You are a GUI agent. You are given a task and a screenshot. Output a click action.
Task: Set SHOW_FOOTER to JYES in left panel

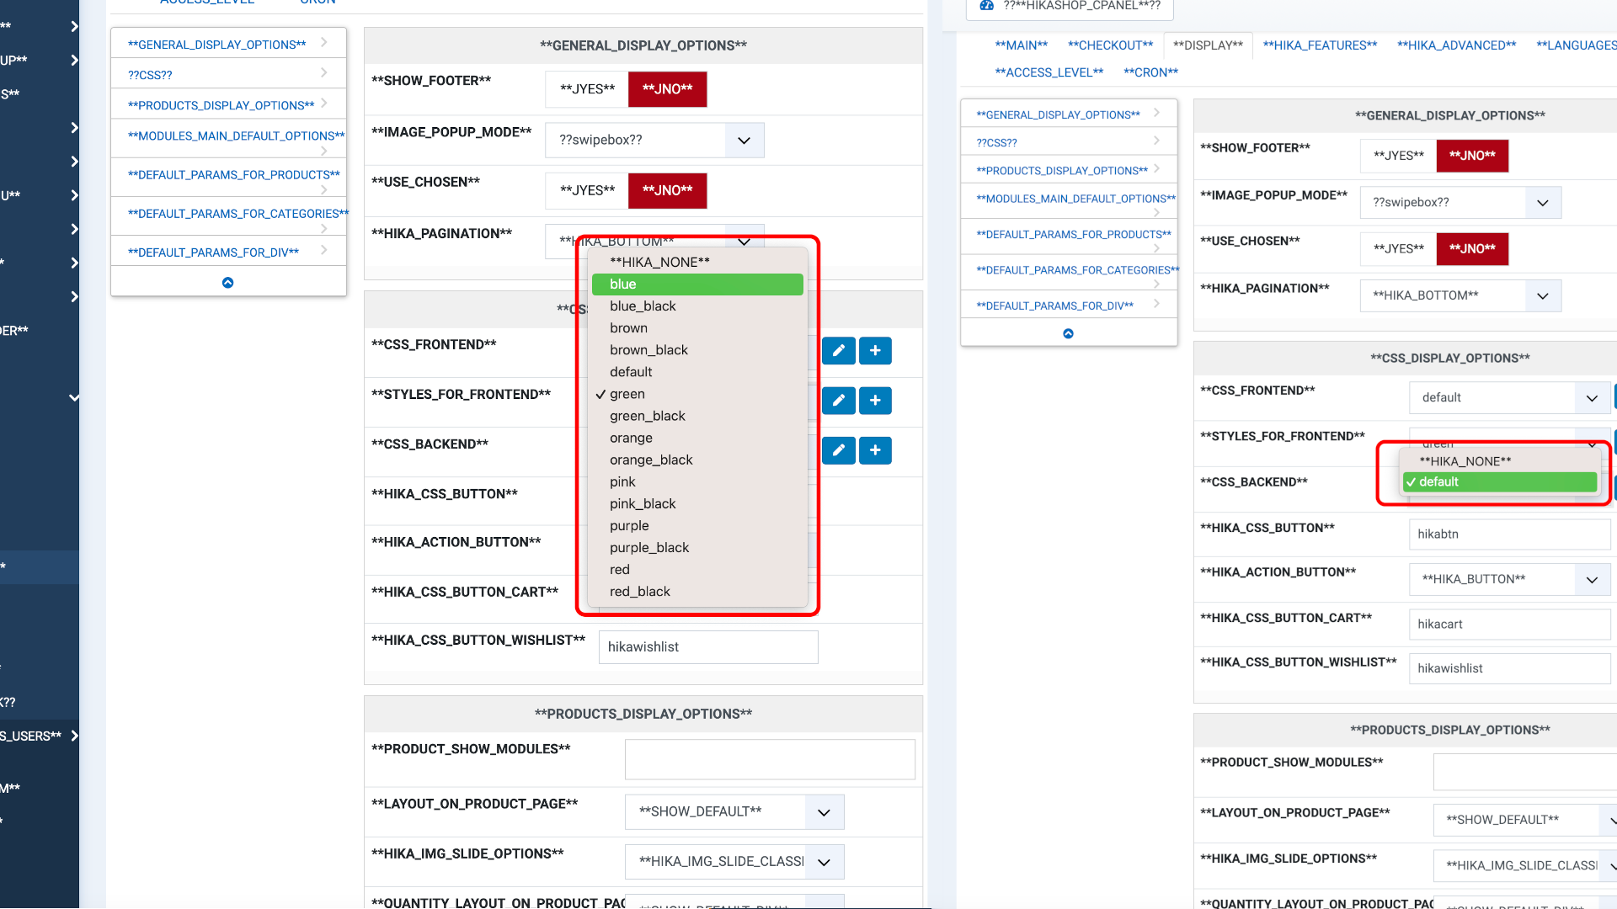pos(587,89)
